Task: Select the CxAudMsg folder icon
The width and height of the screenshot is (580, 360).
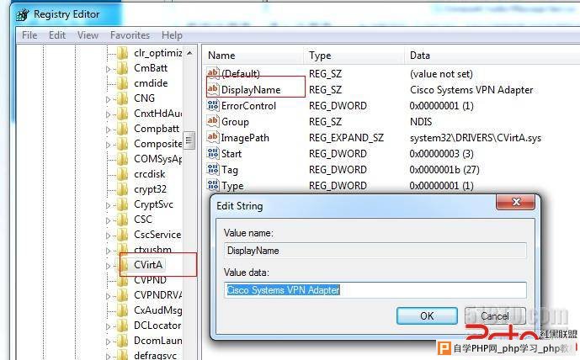Action: coord(122,311)
